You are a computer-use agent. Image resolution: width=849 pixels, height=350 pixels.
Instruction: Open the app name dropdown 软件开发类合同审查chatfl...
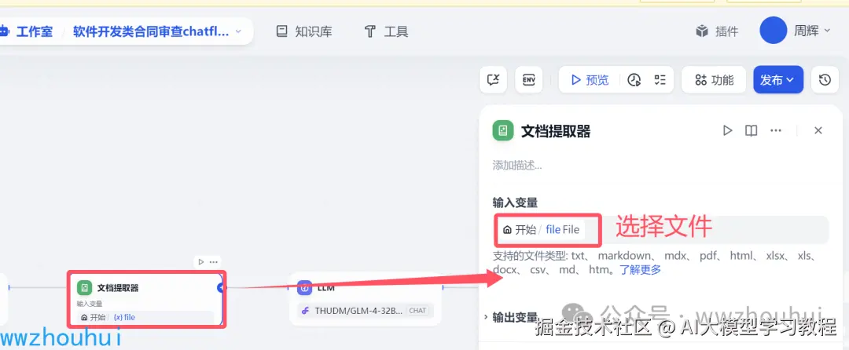click(157, 31)
